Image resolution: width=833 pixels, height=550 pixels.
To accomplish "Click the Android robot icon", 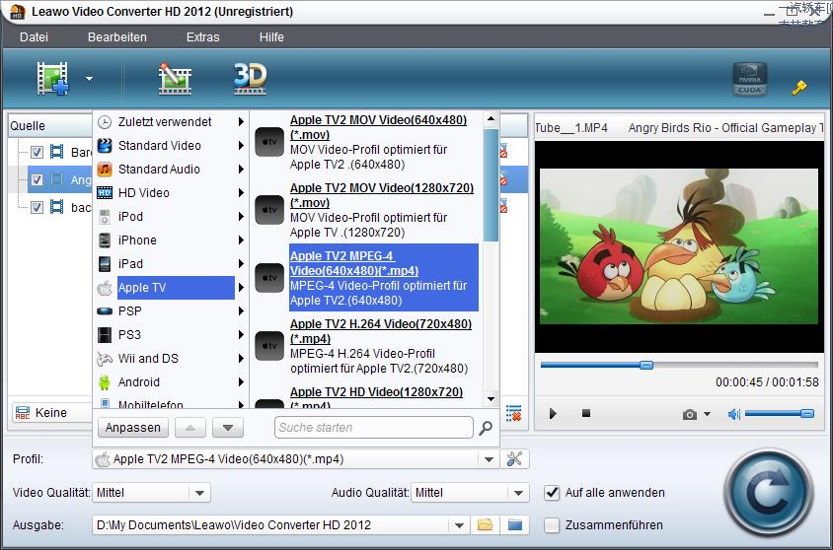I will click(x=105, y=381).
